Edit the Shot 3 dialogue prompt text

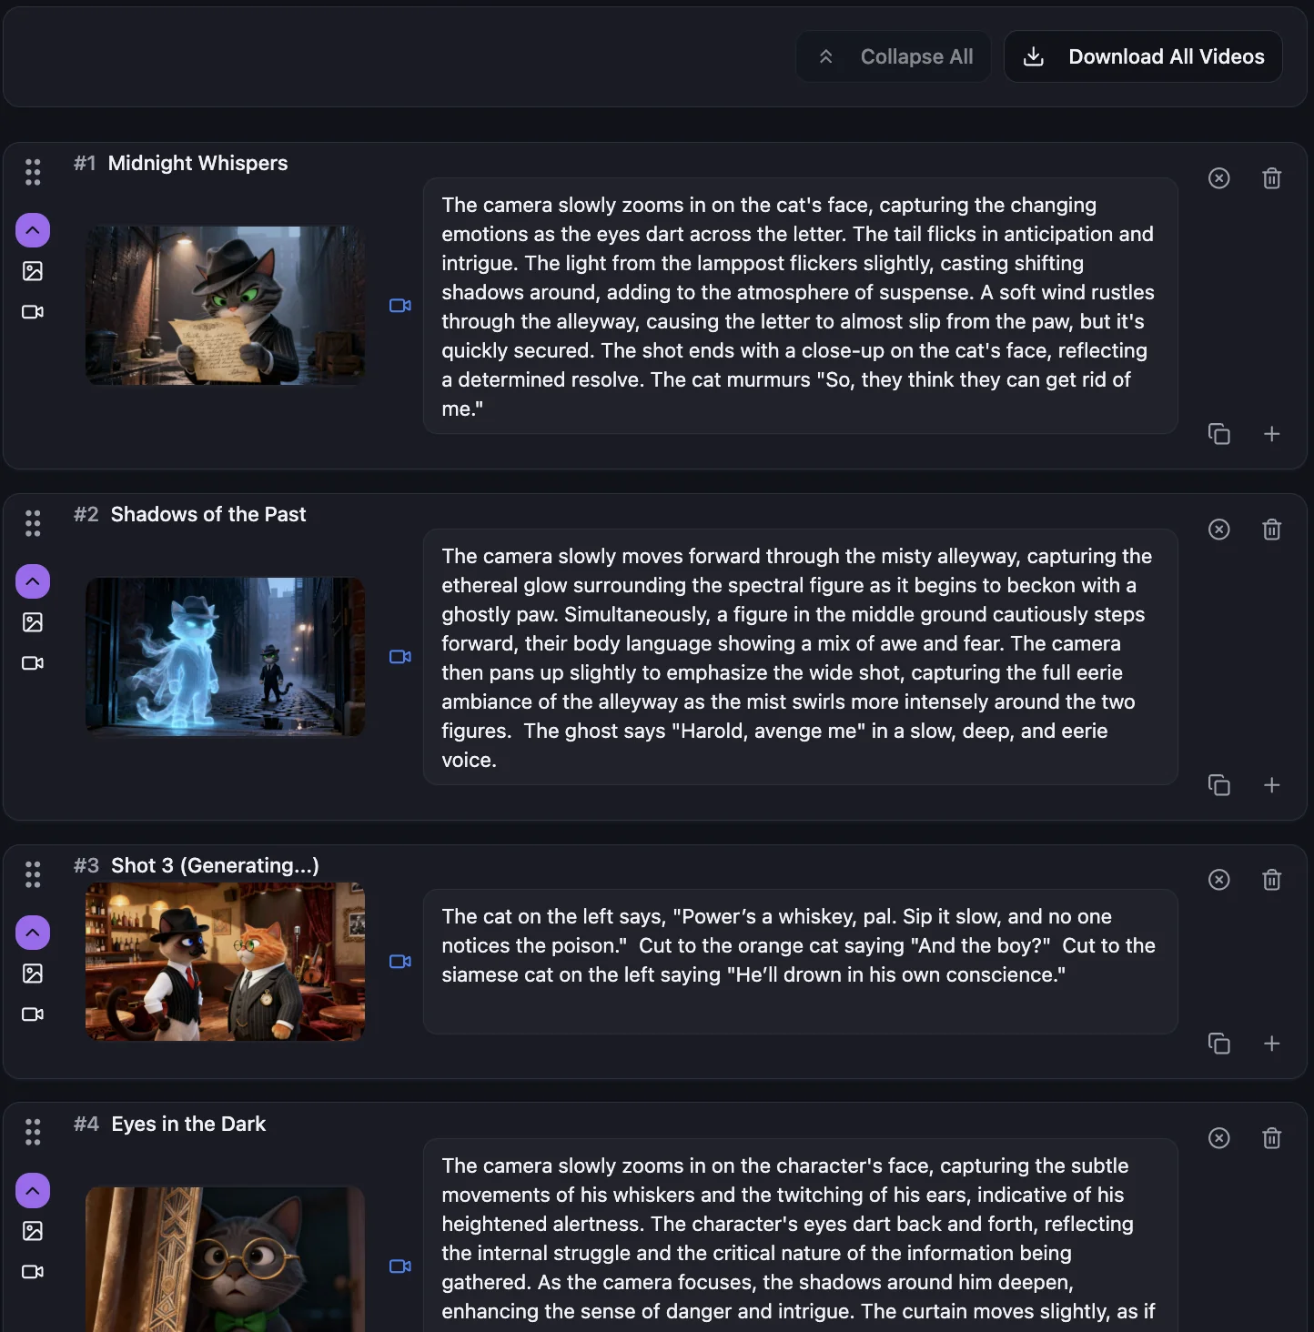coord(800,962)
